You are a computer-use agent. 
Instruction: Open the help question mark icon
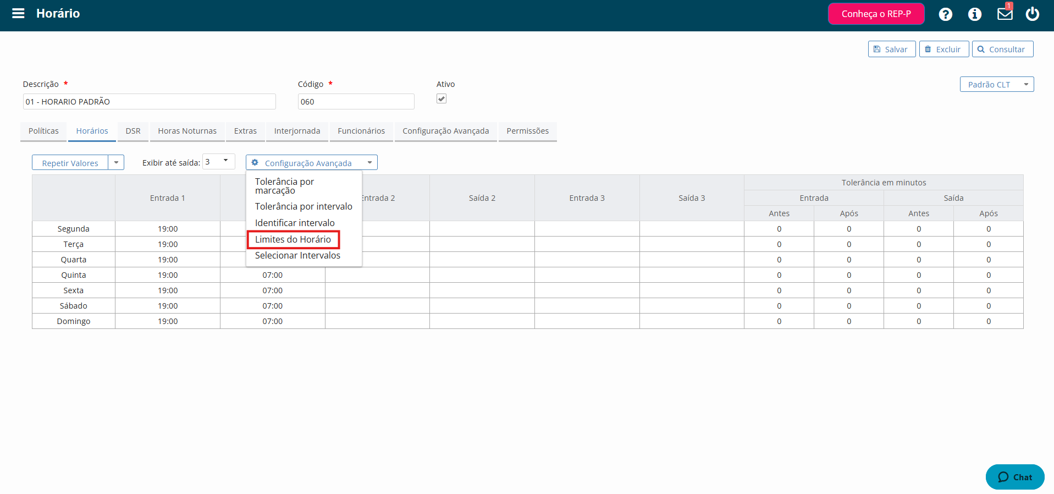pyautogui.click(x=945, y=14)
